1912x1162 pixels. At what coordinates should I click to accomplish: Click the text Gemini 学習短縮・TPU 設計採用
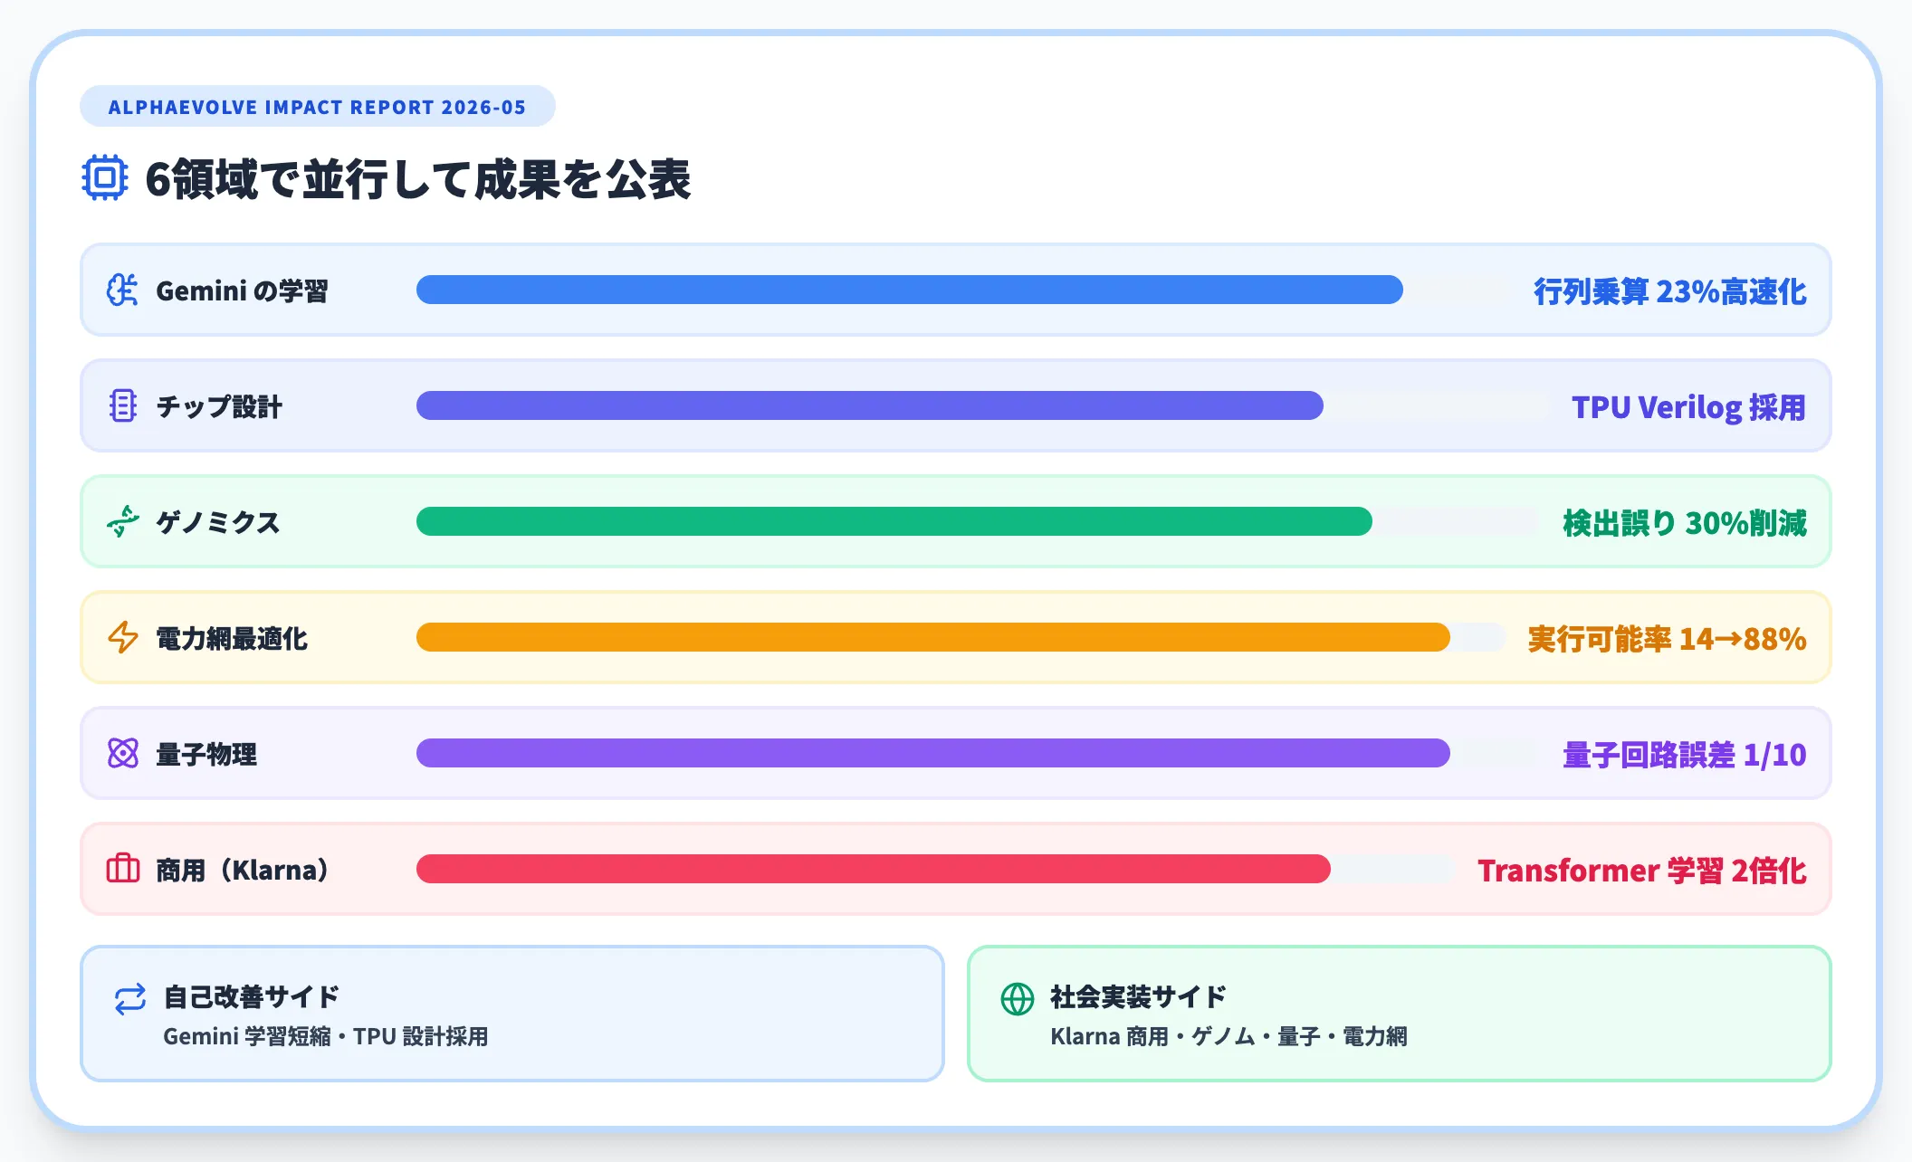coord(326,1036)
